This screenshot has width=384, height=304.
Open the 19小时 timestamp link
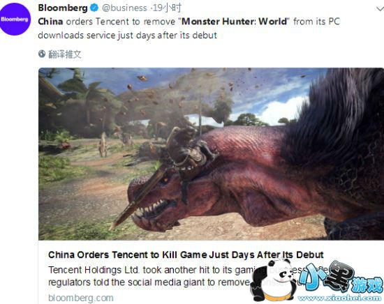point(168,8)
